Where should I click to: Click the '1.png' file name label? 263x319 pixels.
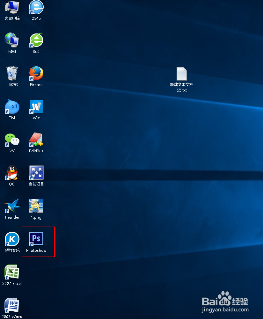(x=36, y=217)
